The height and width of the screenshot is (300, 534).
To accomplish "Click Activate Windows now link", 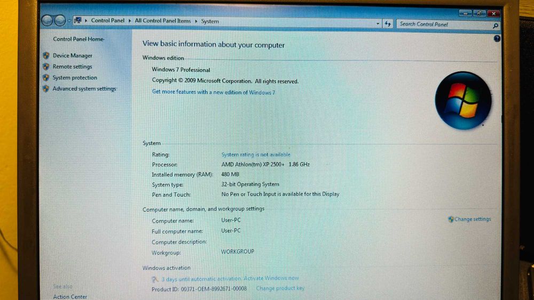I will pos(271,278).
